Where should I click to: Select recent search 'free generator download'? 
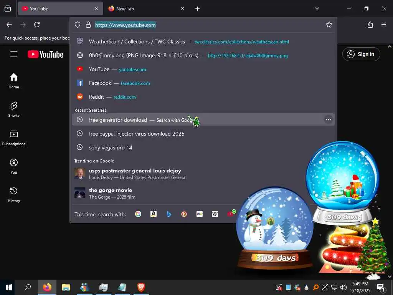point(203,120)
